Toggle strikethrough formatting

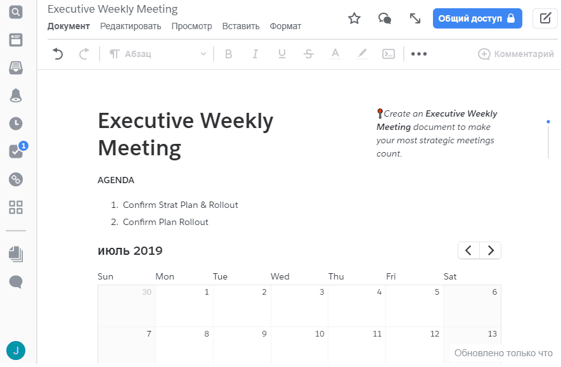(309, 54)
